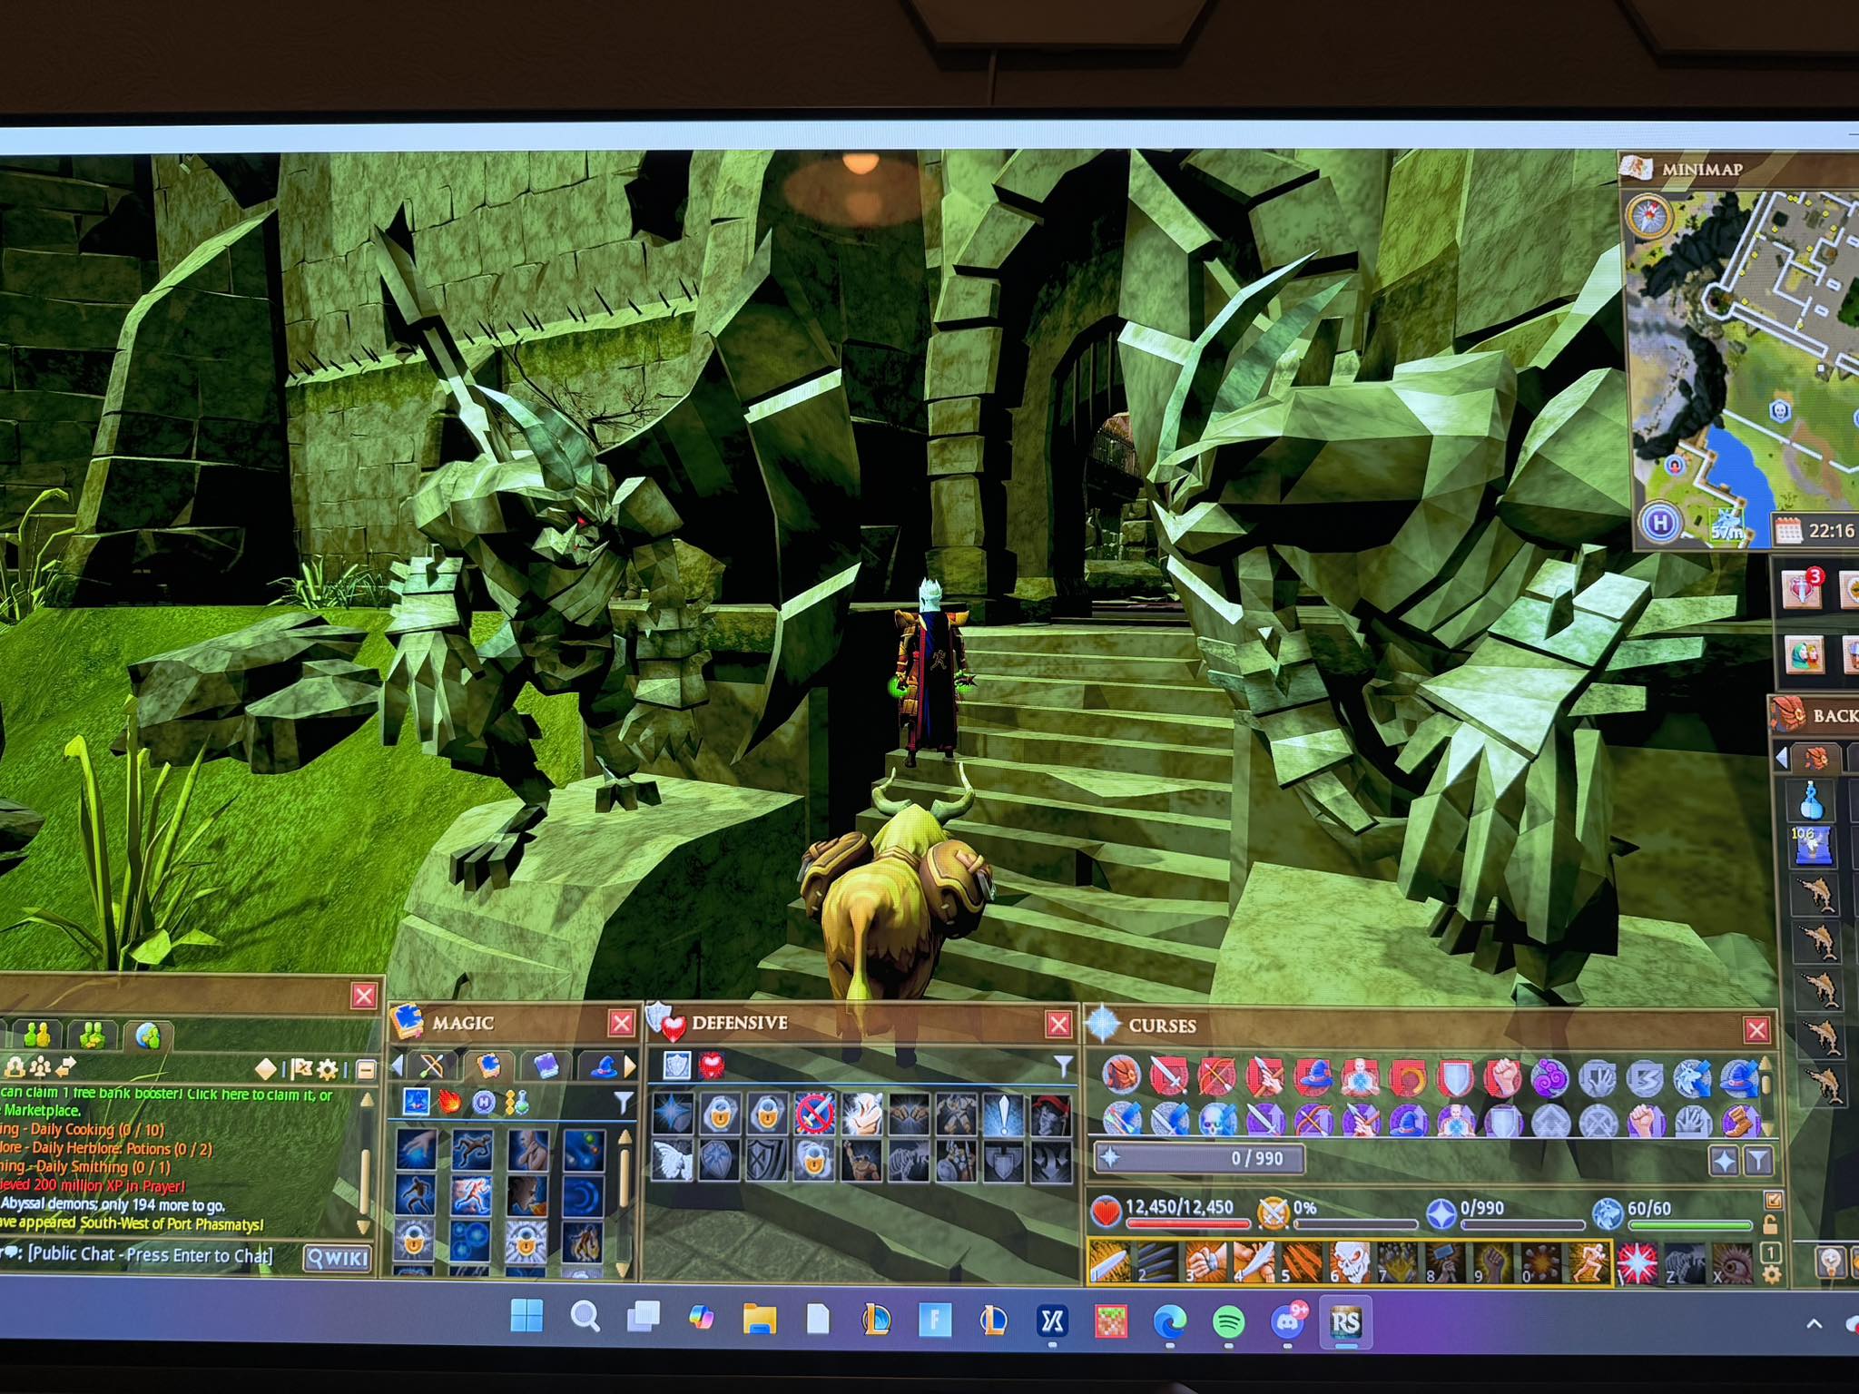Click the green summoning bar 60/60
The height and width of the screenshot is (1394, 1859).
pyautogui.click(x=1688, y=1225)
